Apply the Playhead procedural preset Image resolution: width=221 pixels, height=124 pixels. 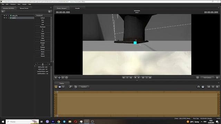42,27
